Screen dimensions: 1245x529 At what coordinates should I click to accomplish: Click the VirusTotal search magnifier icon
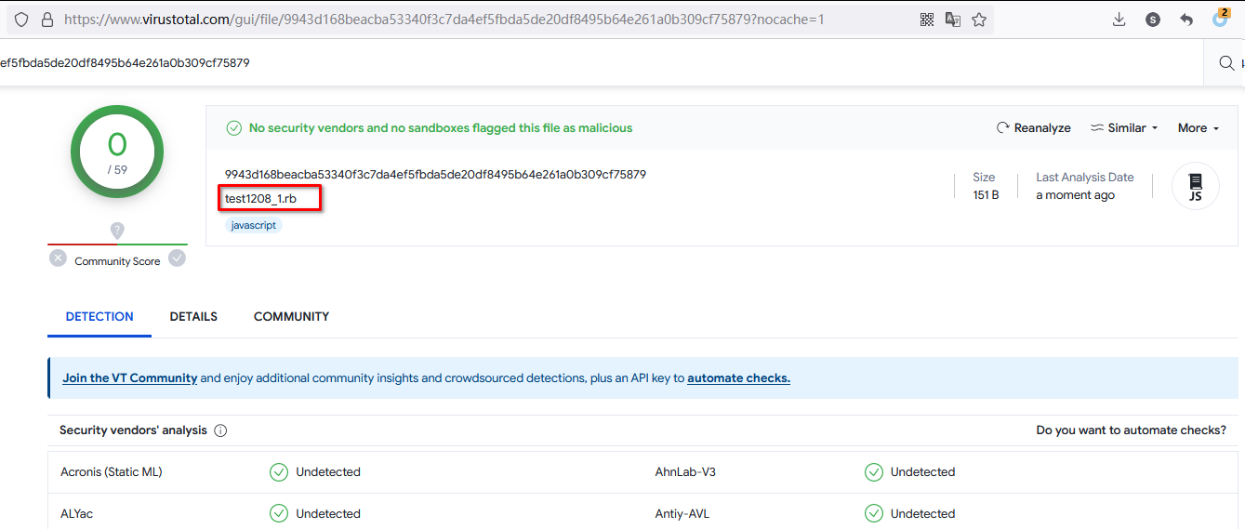click(x=1226, y=63)
